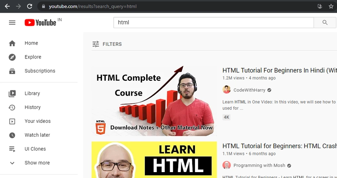
Task: Click the CodeWithHarry channel avatar
Action: 227,90
